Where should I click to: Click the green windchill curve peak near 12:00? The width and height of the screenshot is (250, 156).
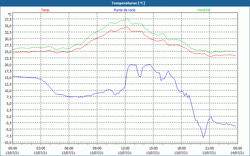[127, 19]
